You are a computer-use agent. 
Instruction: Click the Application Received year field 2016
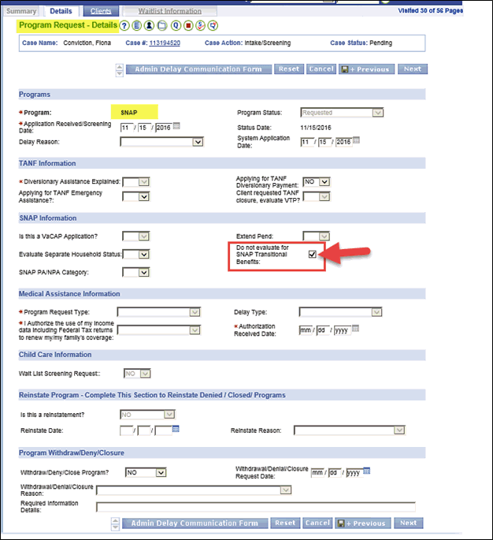pos(164,128)
